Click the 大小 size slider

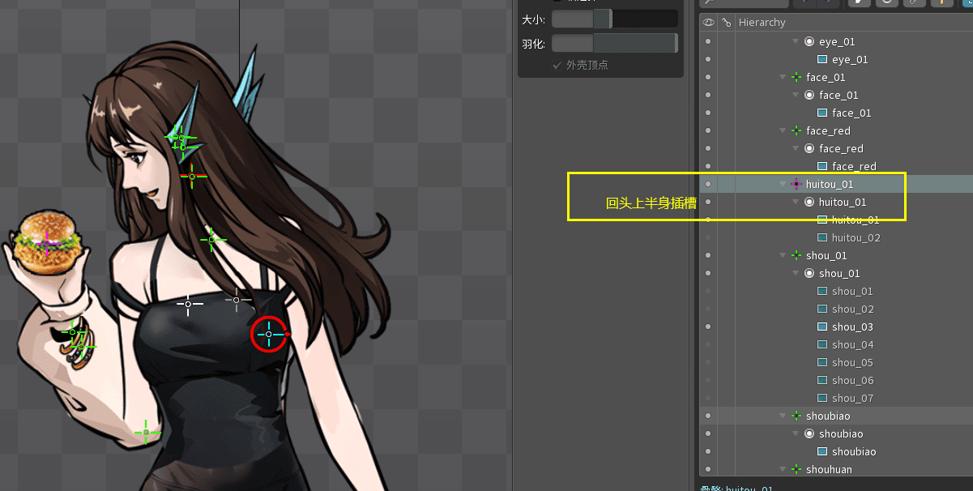pyautogui.click(x=614, y=19)
